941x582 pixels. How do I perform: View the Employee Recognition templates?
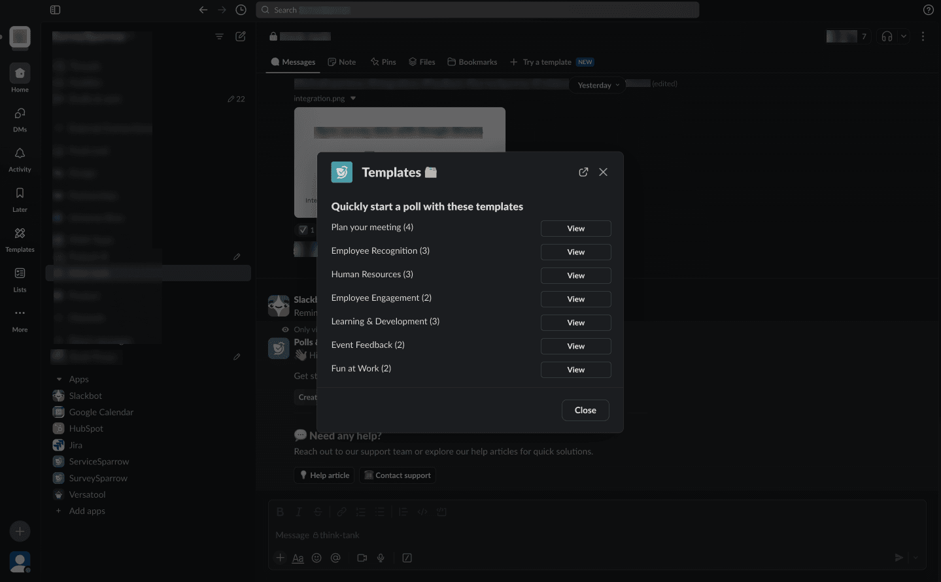[575, 252]
